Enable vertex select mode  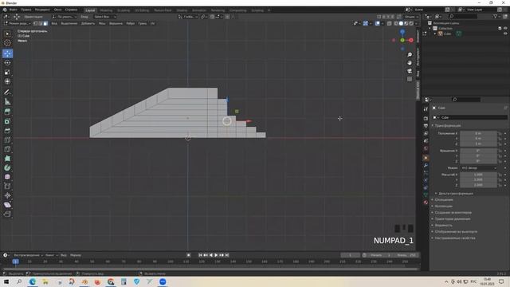point(35,23)
